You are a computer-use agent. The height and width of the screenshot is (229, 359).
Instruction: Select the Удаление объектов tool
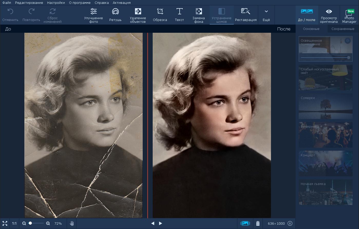[x=138, y=15]
